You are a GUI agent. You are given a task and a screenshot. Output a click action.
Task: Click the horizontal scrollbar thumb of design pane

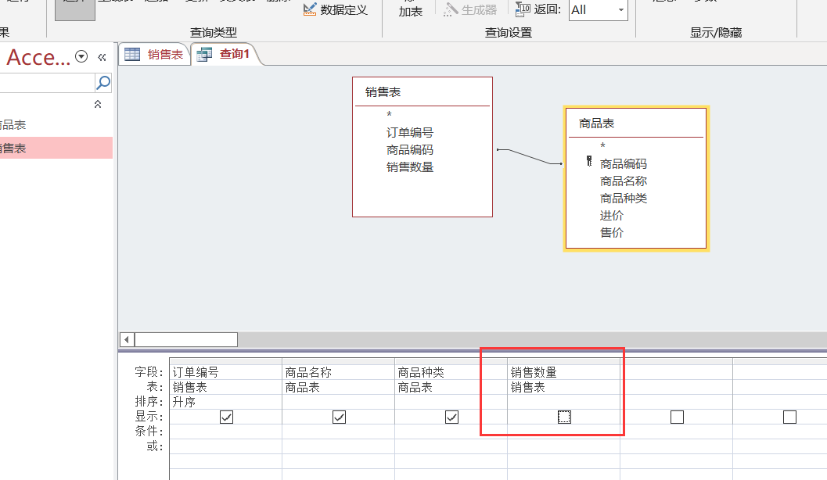point(186,339)
